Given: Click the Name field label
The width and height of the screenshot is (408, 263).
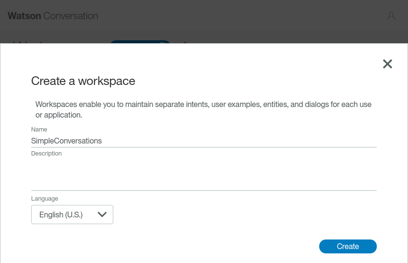Looking at the screenshot, I should coord(39,129).
